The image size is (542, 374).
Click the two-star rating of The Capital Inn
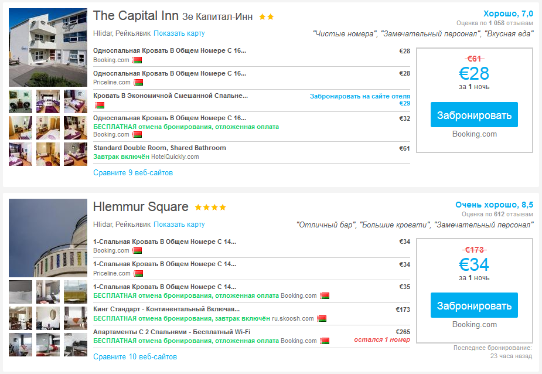point(267,17)
